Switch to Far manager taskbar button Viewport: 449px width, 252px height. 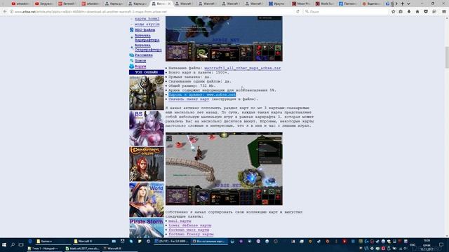coord(171,241)
